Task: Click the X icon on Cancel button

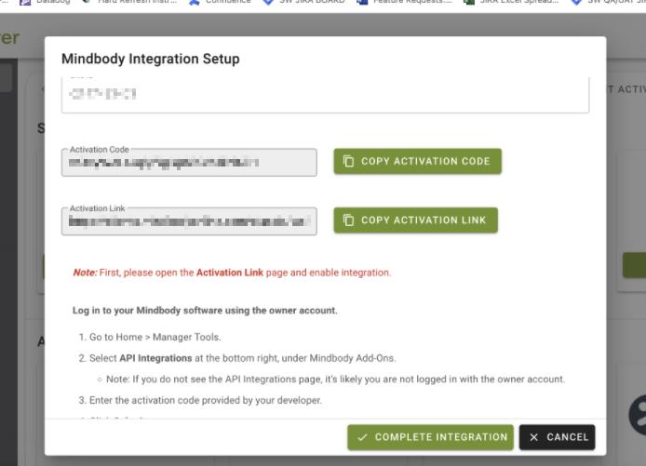Action: coord(533,437)
